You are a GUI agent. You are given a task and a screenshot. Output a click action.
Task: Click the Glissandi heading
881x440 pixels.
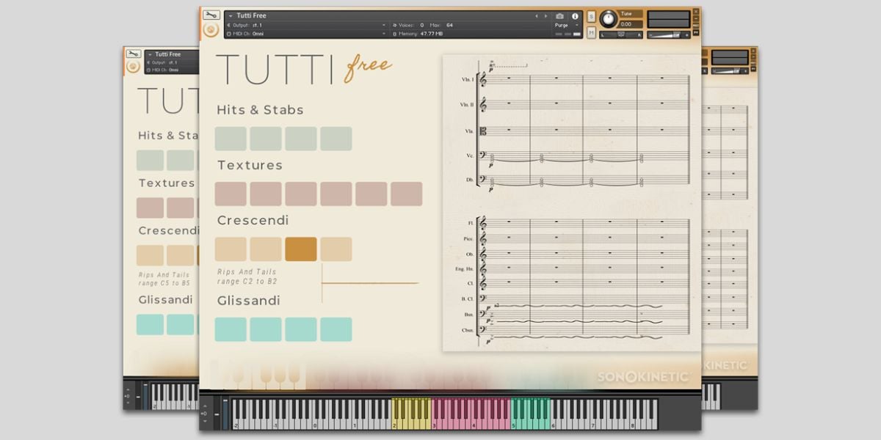249,301
